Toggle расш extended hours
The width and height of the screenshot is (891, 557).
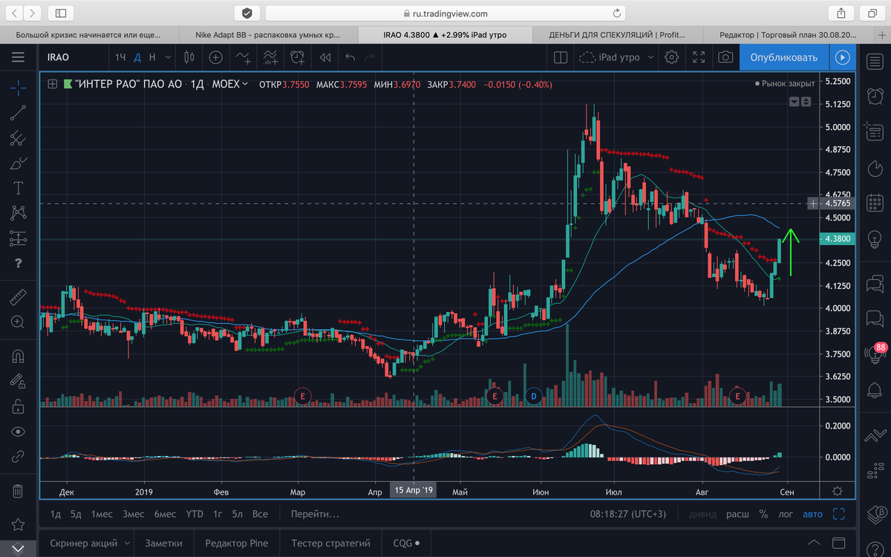[737, 514]
